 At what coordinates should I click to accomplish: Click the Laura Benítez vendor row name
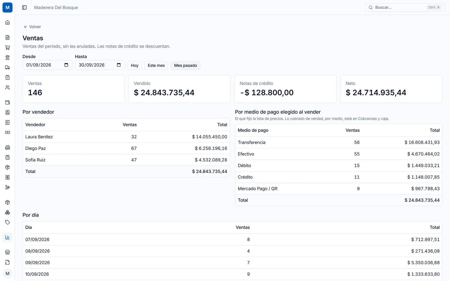click(x=39, y=137)
